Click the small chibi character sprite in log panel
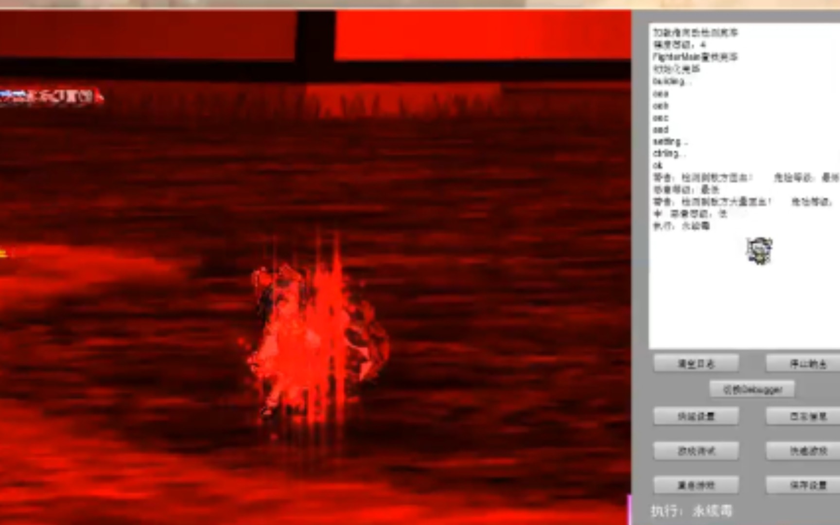Image resolution: width=840 pixels, height=525 pixels. point(759,251)
